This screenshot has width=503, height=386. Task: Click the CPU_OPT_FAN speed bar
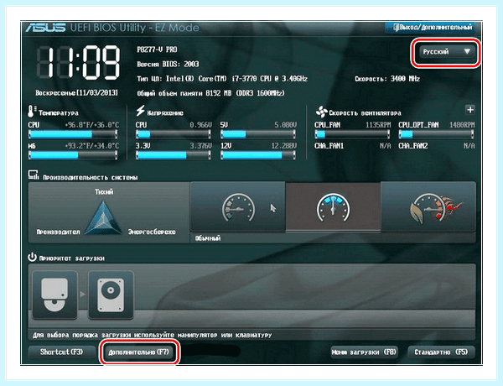[436, 134]
